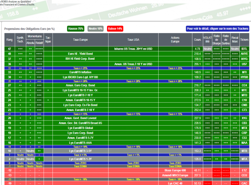The height and width of the screenshot is (185, 251).
Task: Click the Relatif sub-header
Action: (x=39, y=43)
